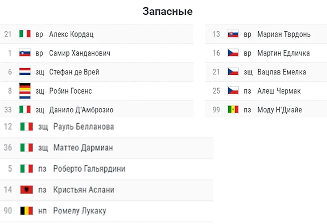Image resolution: width=327 pixels, height=224 pixels.
Task: Open player Самир Ханданович
Action: (x=79, y=53)
